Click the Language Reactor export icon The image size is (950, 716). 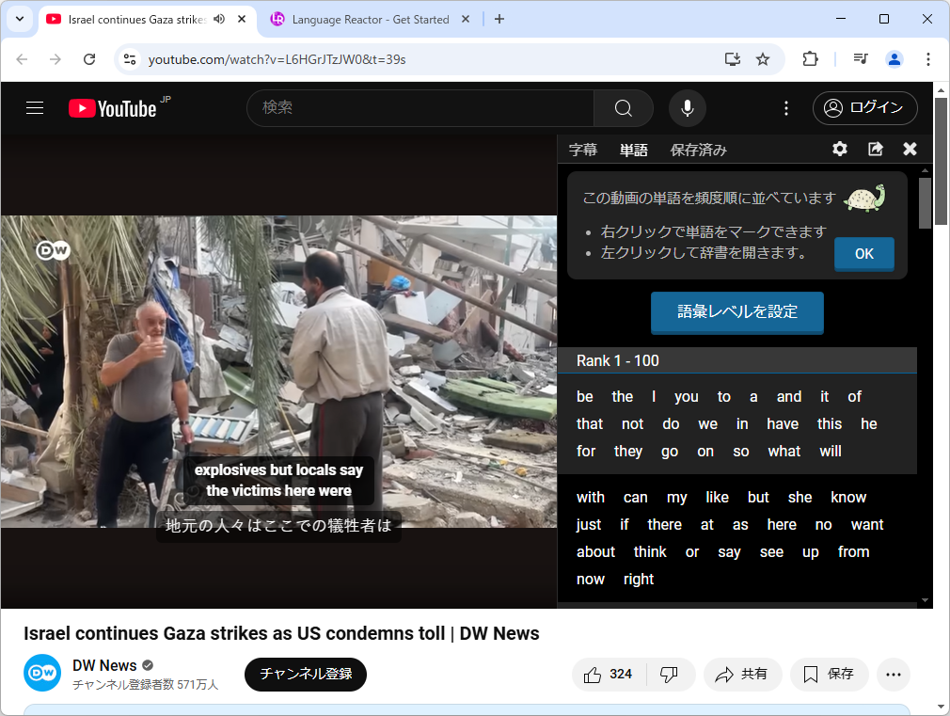[x=875, y=149]
